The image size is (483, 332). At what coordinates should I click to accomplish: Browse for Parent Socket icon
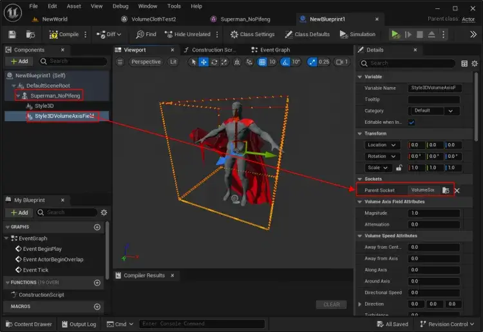446,190
